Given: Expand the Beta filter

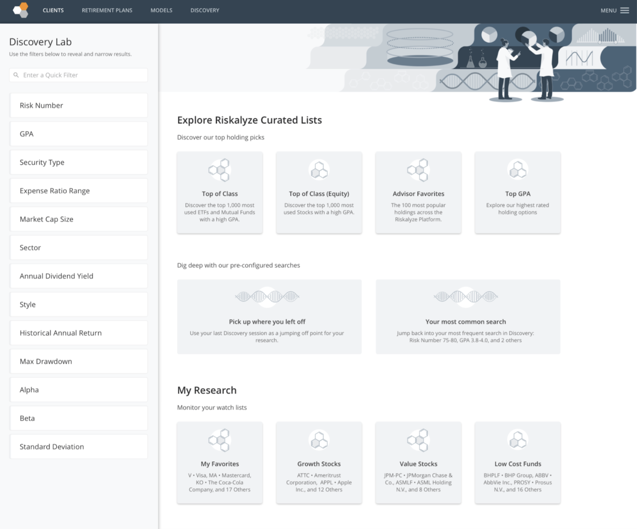Looking at the screenshot, I should click(x=78, y=418).
